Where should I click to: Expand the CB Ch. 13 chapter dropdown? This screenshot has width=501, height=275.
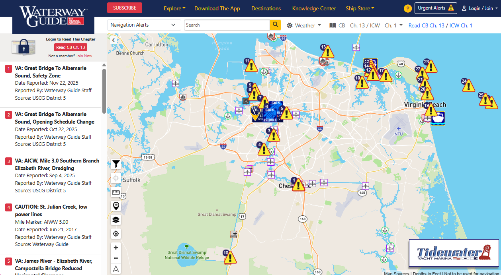tap(366, 25)
